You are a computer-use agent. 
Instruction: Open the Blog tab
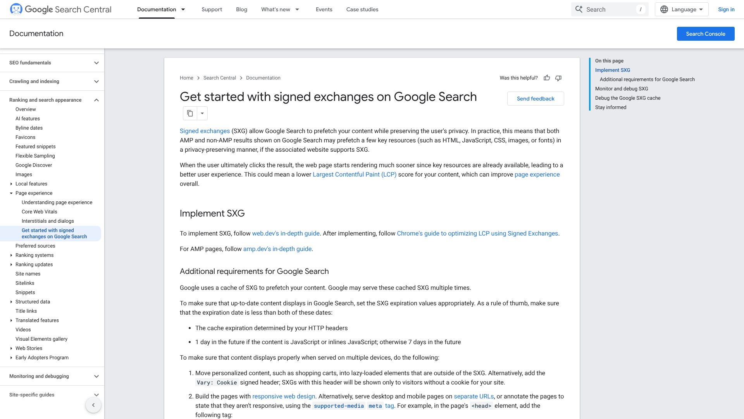coord(241,9)
